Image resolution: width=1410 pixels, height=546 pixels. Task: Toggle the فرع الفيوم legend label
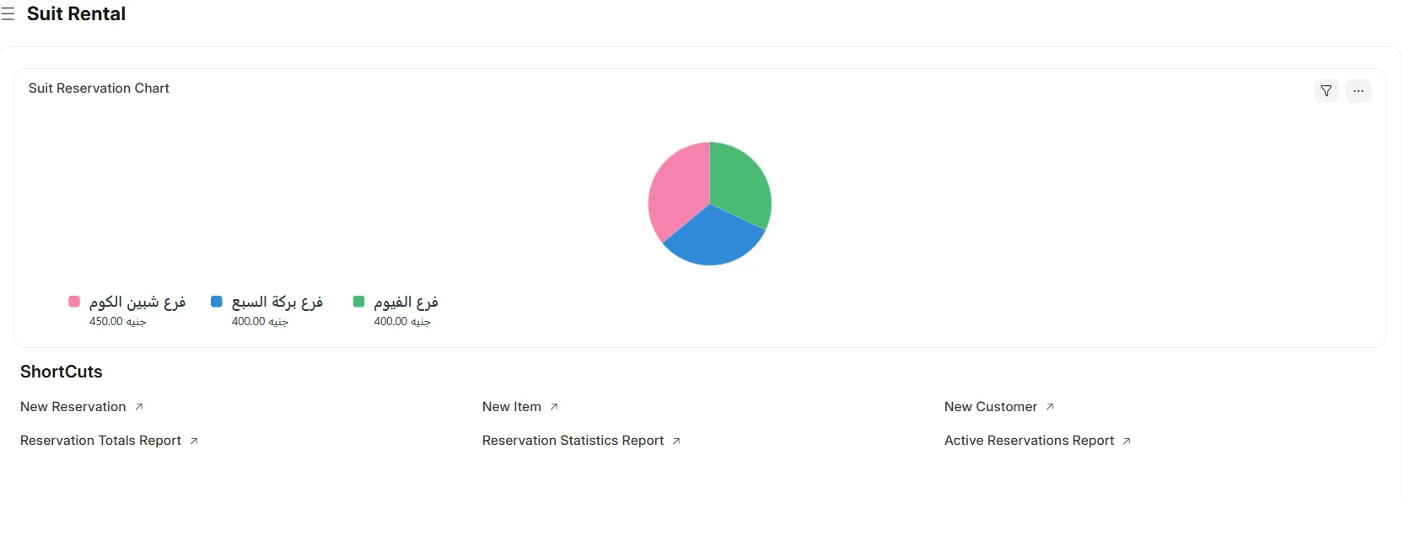click(x=406, y=302)
